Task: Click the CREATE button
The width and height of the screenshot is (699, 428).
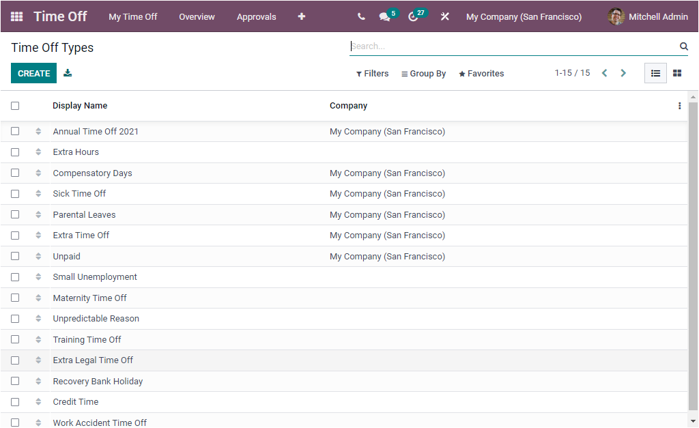Action: pyautogui.click(x=33, y=72)
